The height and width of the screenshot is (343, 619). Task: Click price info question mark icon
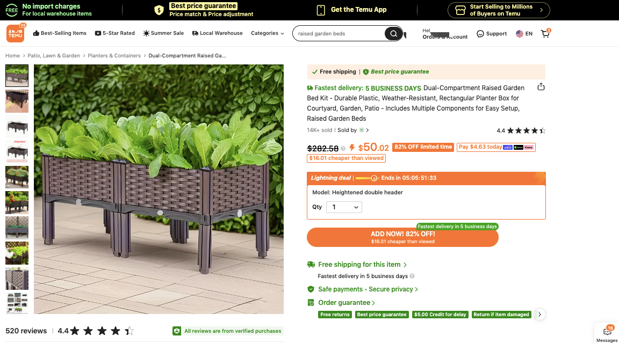(343, 149)
